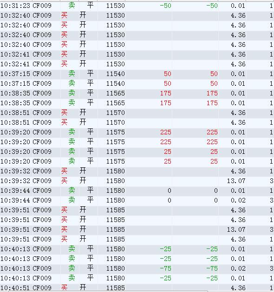This screenshot has height=292, width=274.
Task: Select the 10:31:23 CF009 sell trade row
Action: (137, 6)
